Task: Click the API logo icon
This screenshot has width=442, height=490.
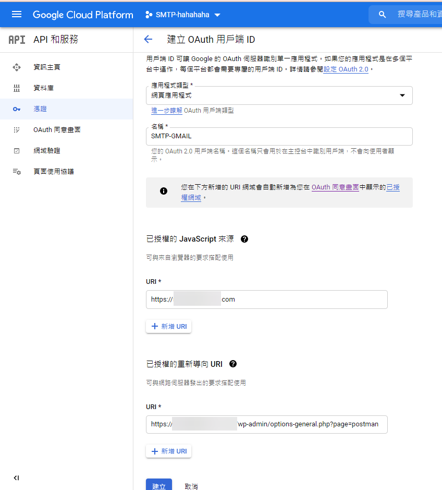Action: 17,40
